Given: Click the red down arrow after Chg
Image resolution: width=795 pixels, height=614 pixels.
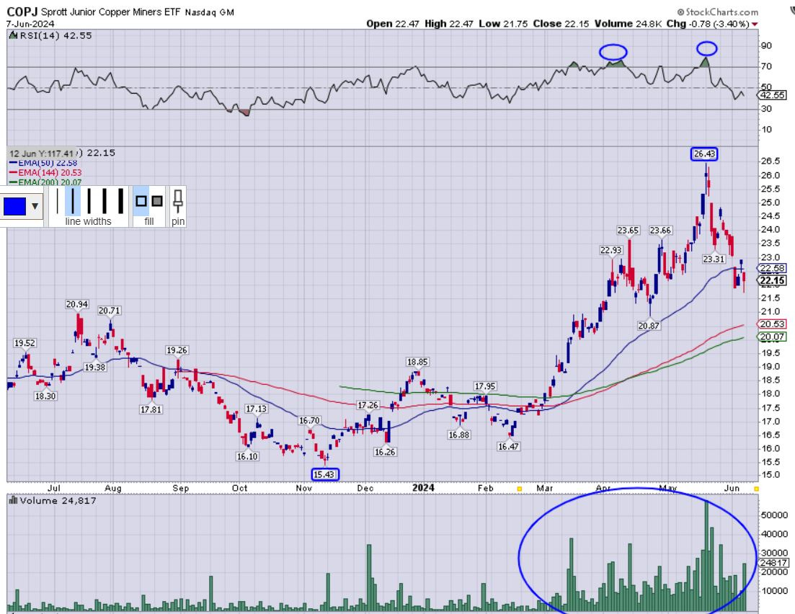Looking at the screenshot, I should click(x=755, y=25).
